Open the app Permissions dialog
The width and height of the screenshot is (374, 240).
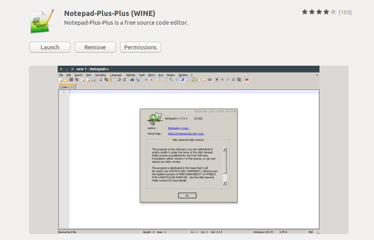[140, 47]
